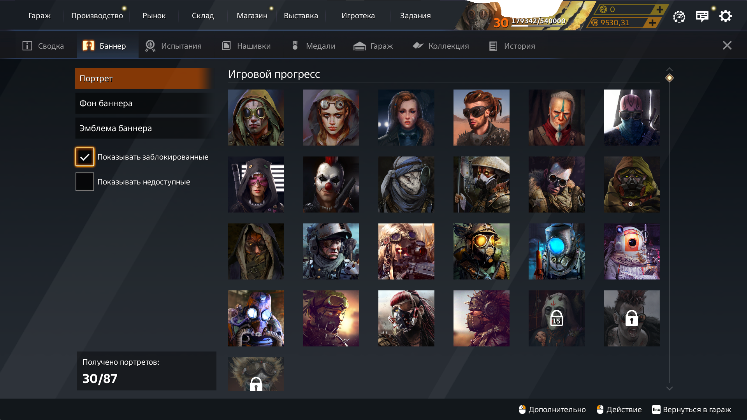747x420 pixels.
Task: Open the Производство menu
Action: click(x=97, y=16)
